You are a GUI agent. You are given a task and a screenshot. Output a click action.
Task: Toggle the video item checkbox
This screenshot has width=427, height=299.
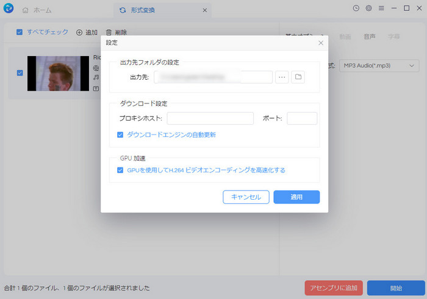[20, 73]
